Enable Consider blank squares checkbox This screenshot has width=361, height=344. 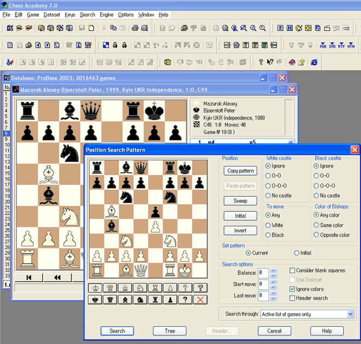292,270
